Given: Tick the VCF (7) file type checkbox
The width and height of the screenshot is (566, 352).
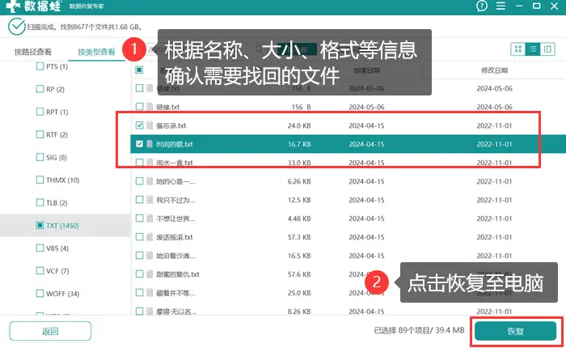Looking at the screenshot, I should click(40, 271).
